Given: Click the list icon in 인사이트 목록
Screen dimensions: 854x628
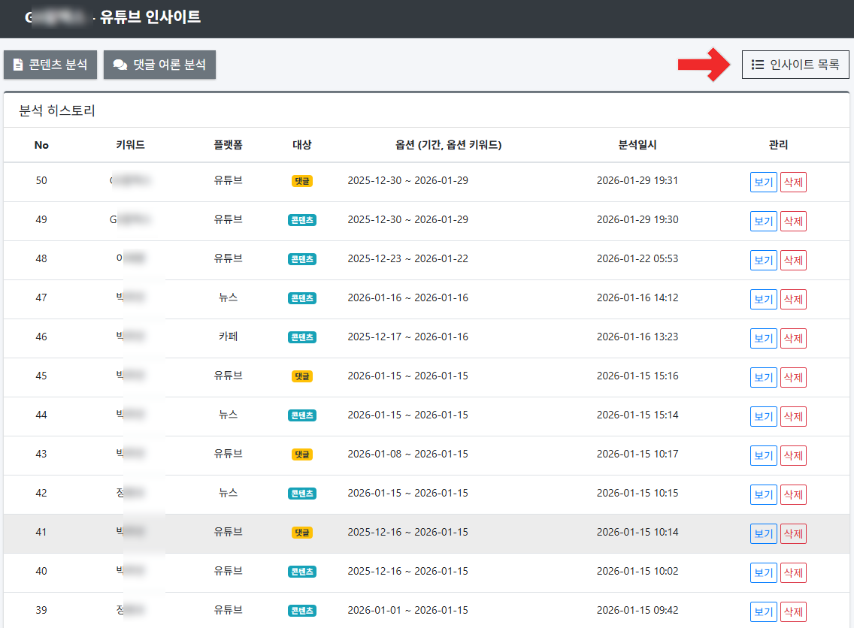Looking at the screenshot, I should [758, 65].
